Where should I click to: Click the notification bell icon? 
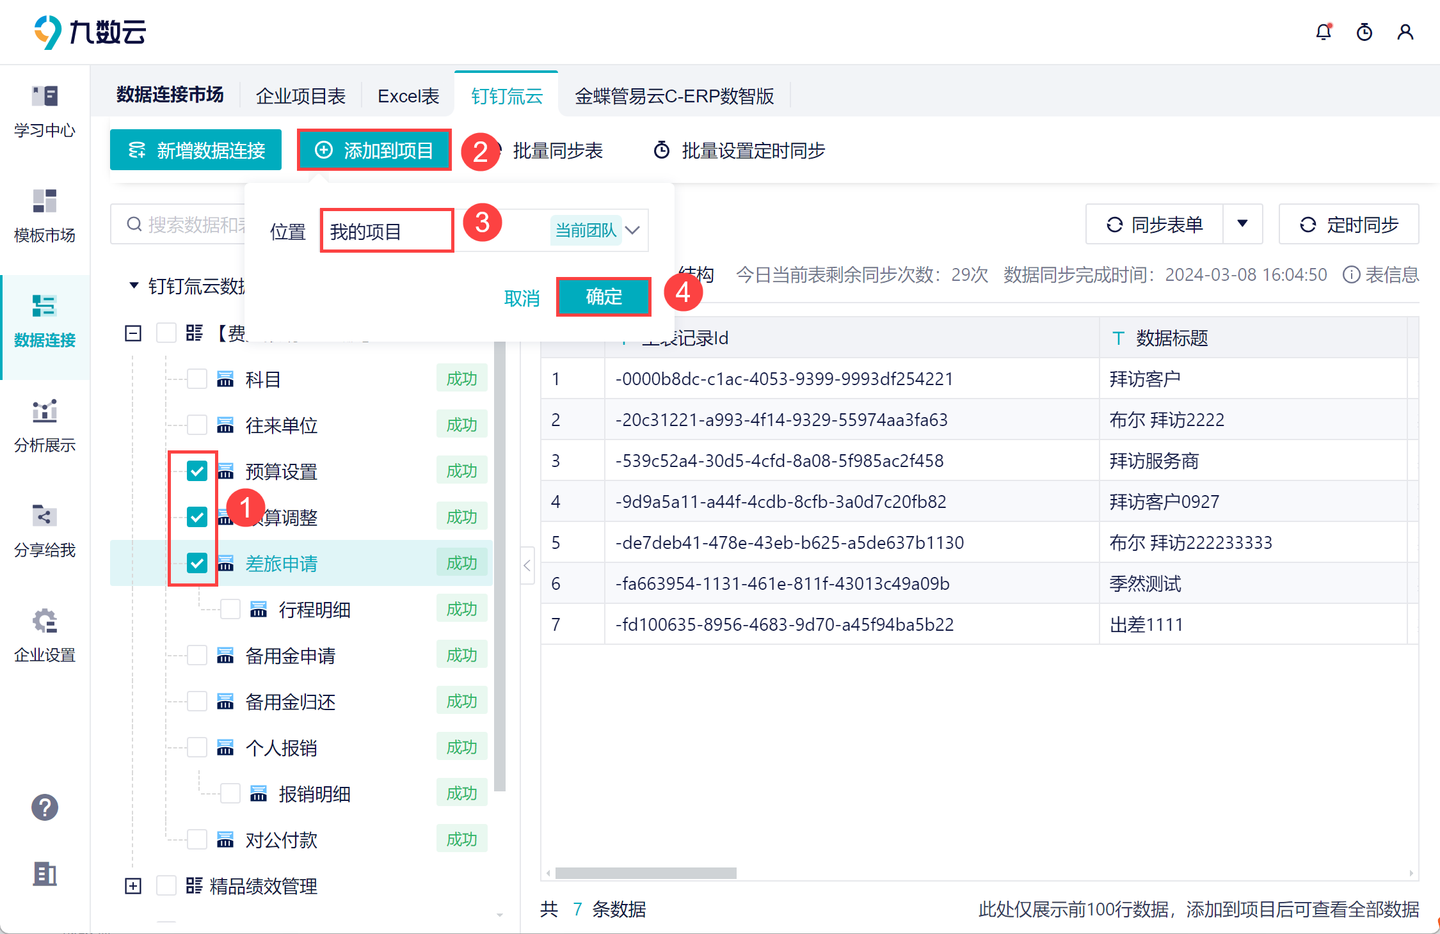(1323, 32)
